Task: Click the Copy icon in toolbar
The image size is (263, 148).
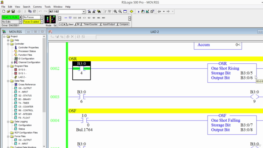Action: (x=30, y=12)
